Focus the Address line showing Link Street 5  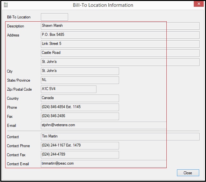(120, 44)
